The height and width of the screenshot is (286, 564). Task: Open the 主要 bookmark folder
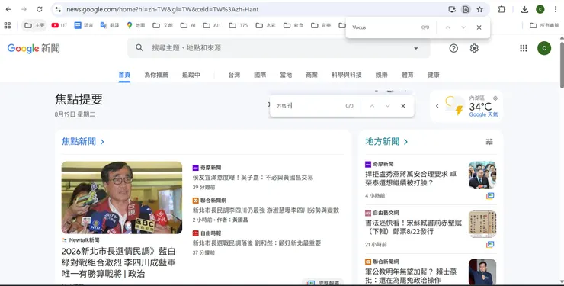(x=34, y=25)
